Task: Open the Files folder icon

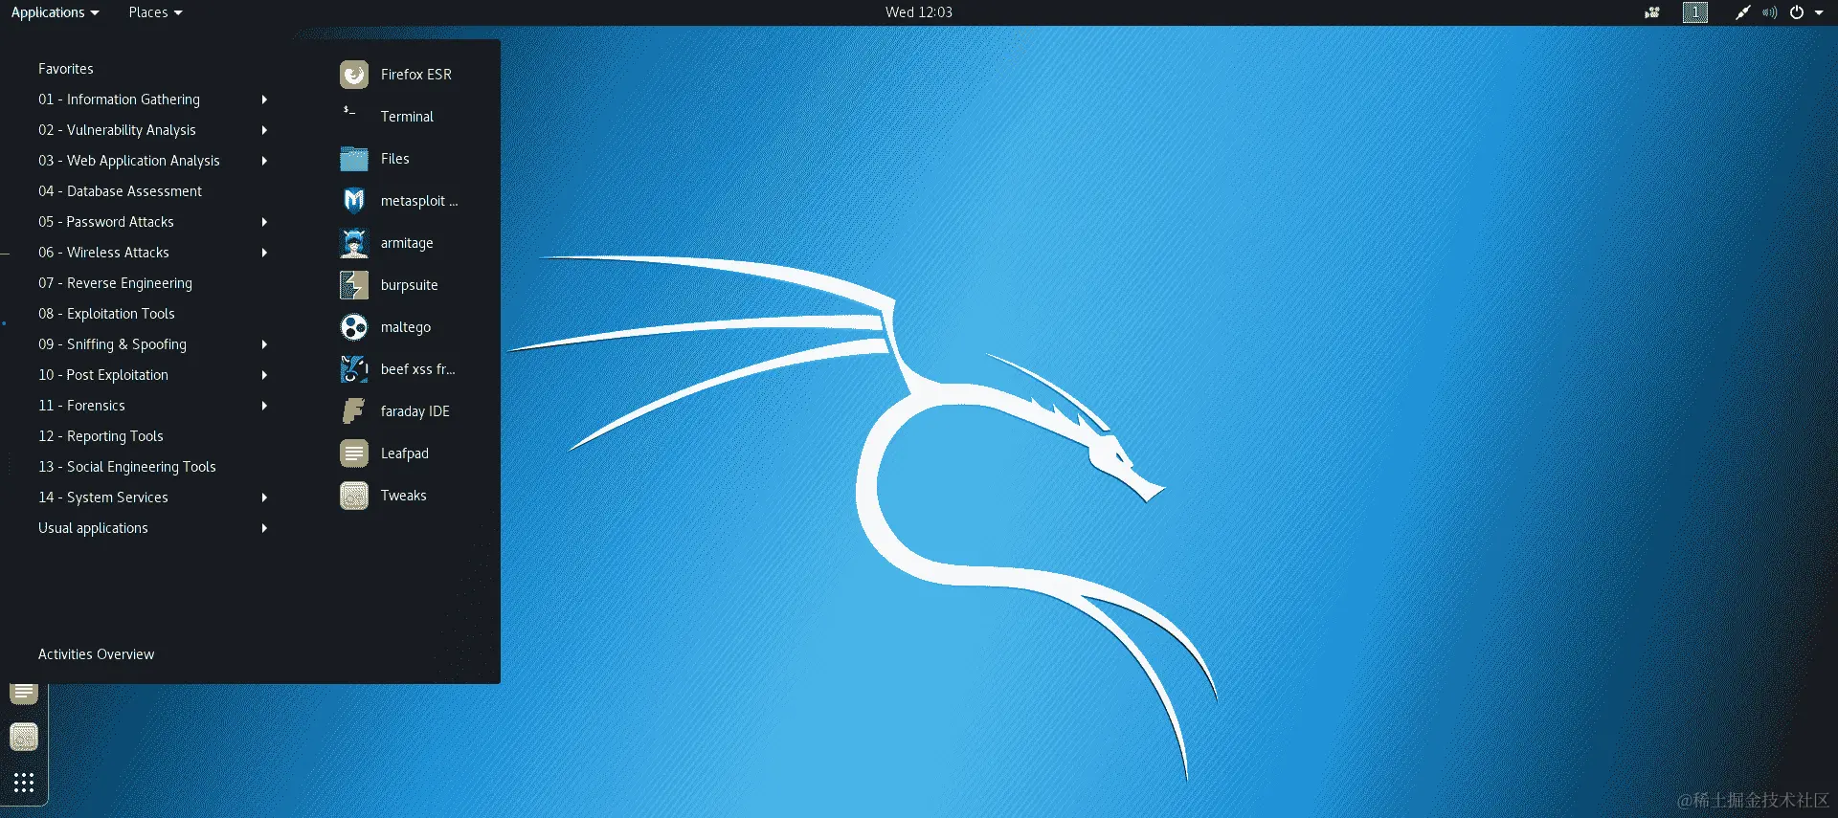Action: point(354,159)
